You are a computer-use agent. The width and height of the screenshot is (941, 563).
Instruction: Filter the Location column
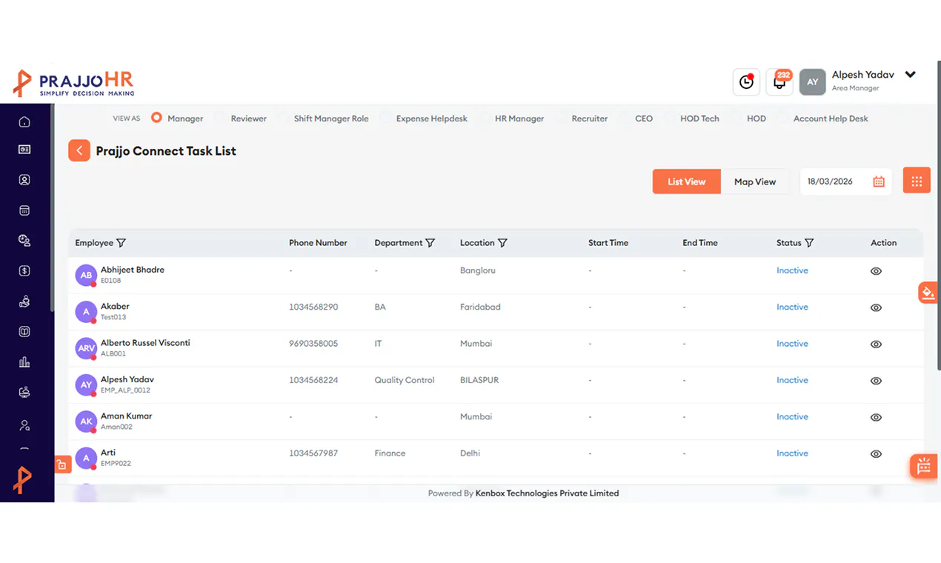click(x=502, y=243)
